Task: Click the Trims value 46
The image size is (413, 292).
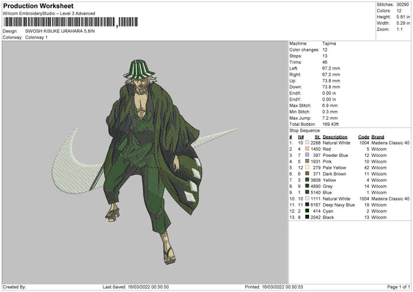Action: [324, 62]
